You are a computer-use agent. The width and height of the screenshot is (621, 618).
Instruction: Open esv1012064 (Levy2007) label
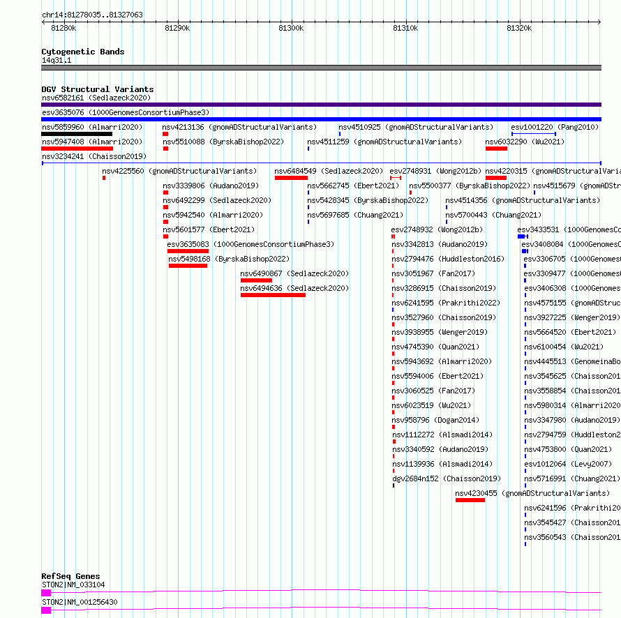tap(569, 464)
